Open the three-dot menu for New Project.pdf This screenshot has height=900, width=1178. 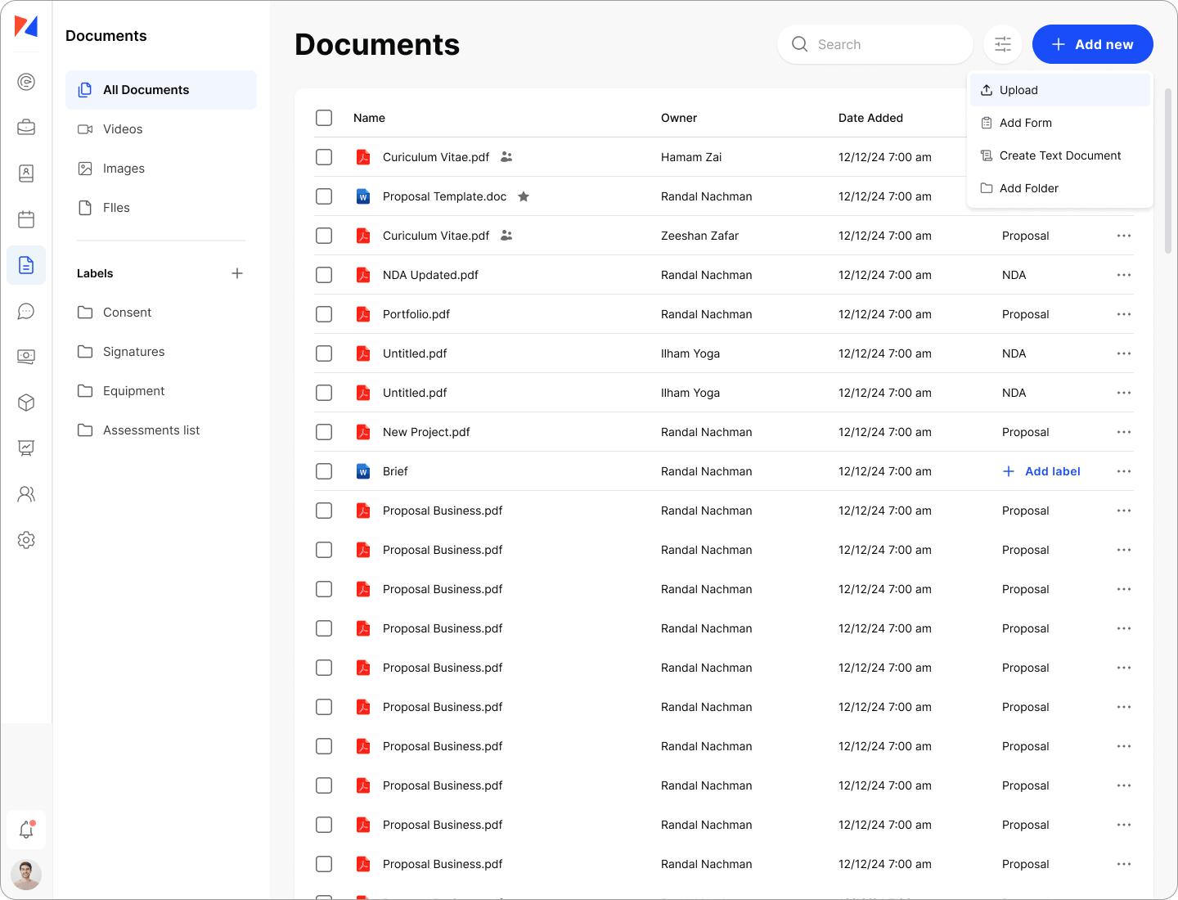coord(1124,432)
